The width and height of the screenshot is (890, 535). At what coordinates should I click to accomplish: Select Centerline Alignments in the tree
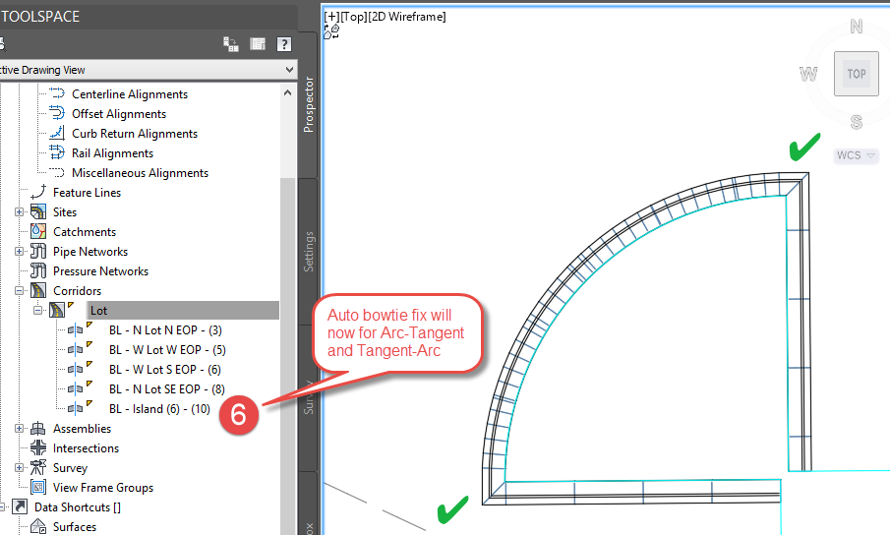pos(130,94)
